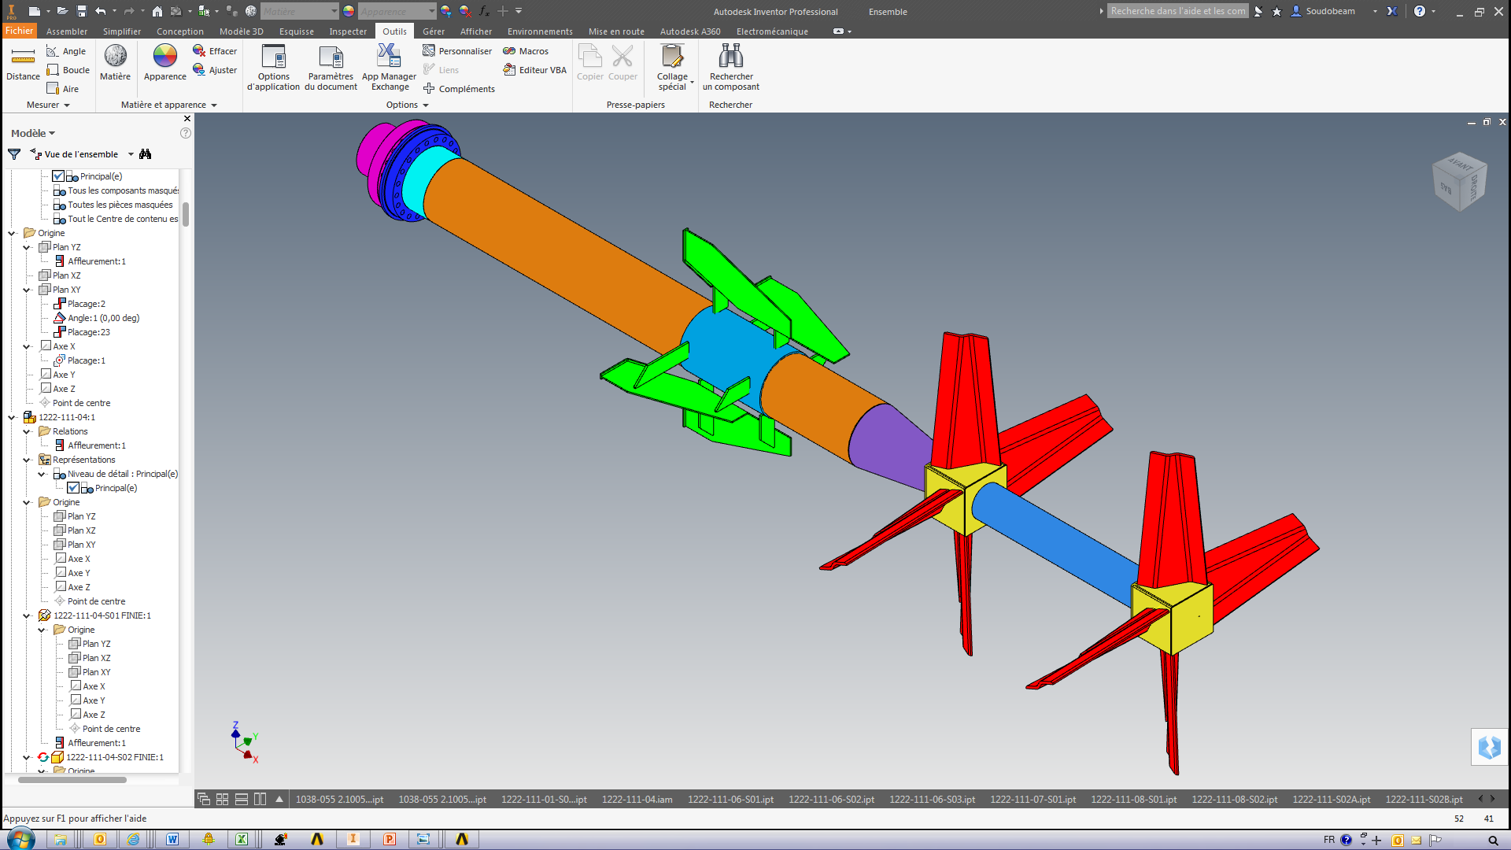Switch to the 1222-111-S02A.ipt document tab
Screen dimensions: 1511x850
tap(1332, 799)
